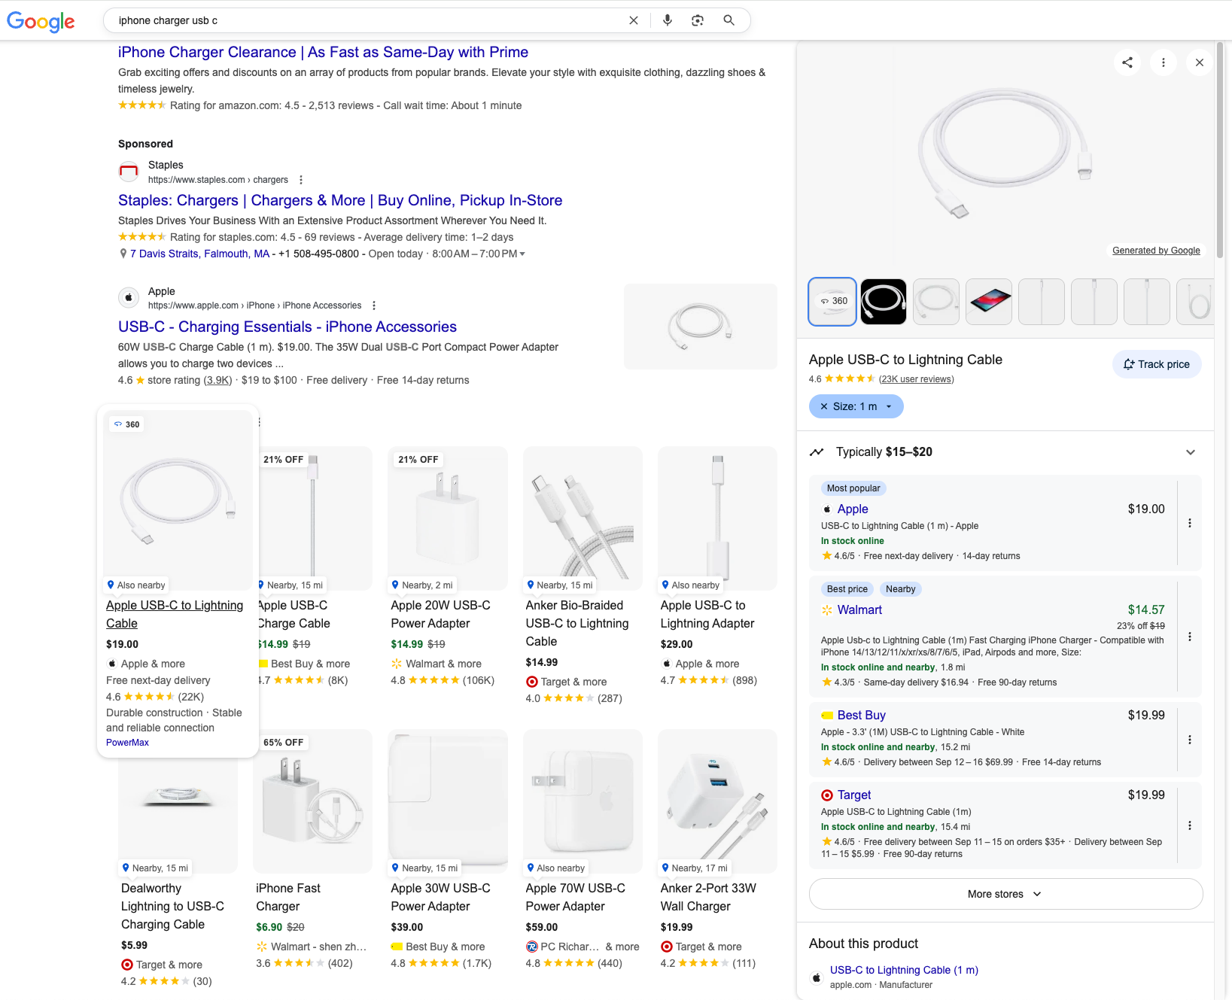Viewport: 1232px width, 1000px height.
Task: Expand More stores list
Action: pyautogui.click(x=1005, y=894)
